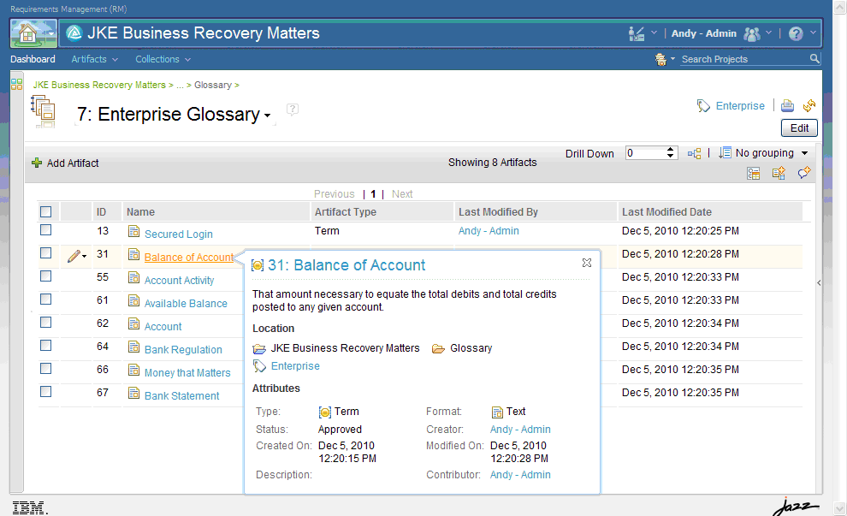
Task: Click the help icon beside Enterprise Glossary title
Action: coord(293,110)
